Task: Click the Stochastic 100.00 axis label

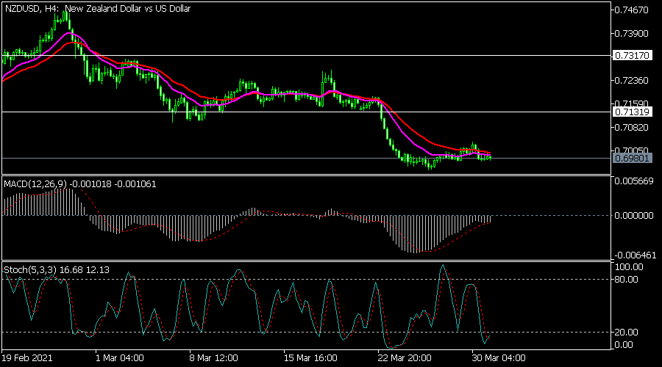Action: [629, 266]
